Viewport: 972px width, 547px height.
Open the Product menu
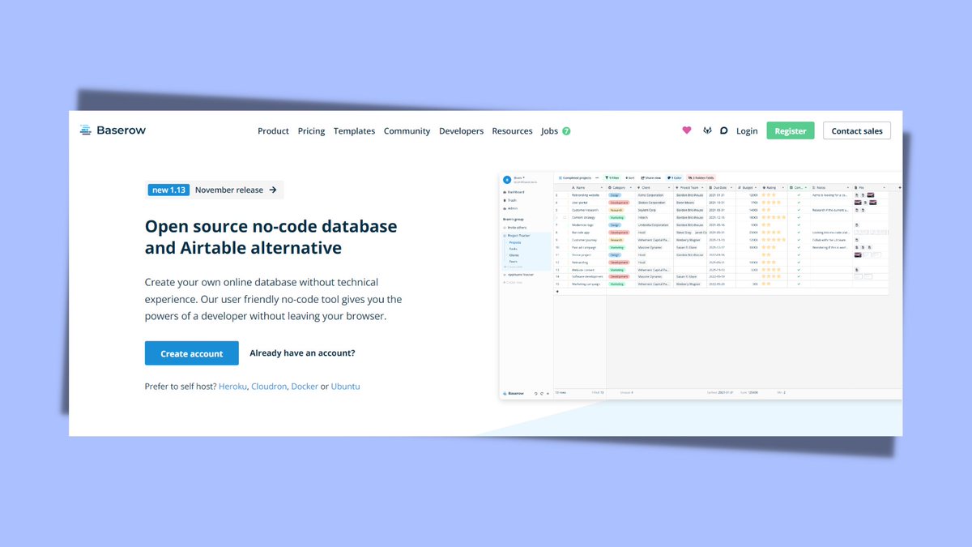(273, 130)
